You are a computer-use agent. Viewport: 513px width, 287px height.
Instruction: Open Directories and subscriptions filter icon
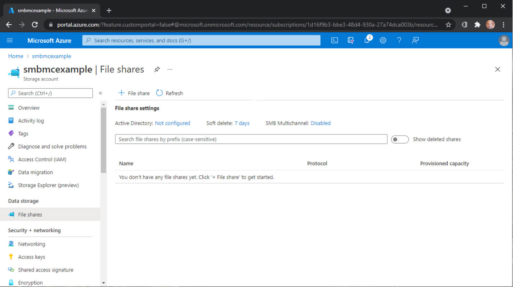pos(351,41)
